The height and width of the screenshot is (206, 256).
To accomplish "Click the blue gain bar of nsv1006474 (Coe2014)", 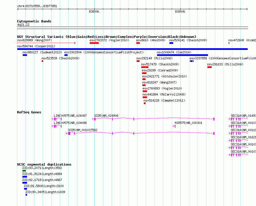I will 182,55.
